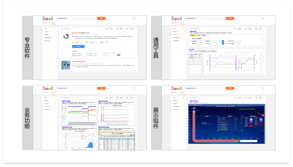This screenshot has height=167, width=293.
Task: Open the PEOffice result title link
Action: click(x=79, y=61)
